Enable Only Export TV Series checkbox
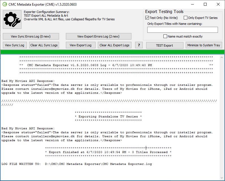Screen dimensions: 225x181 click(x=201, y=18)
